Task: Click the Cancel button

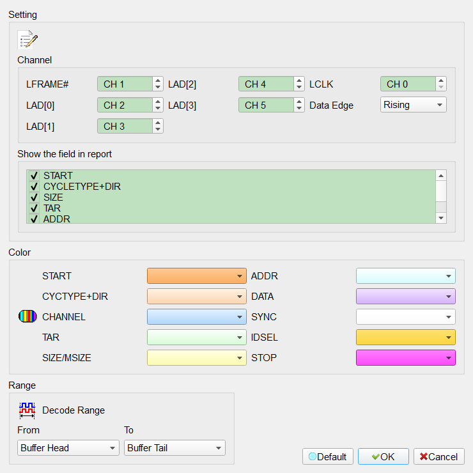Action: pyautogui.click(x=438, y=456)
